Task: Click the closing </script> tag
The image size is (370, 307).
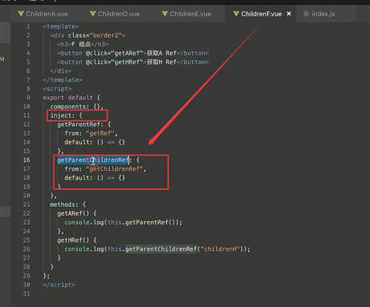Action: [59, 285]
